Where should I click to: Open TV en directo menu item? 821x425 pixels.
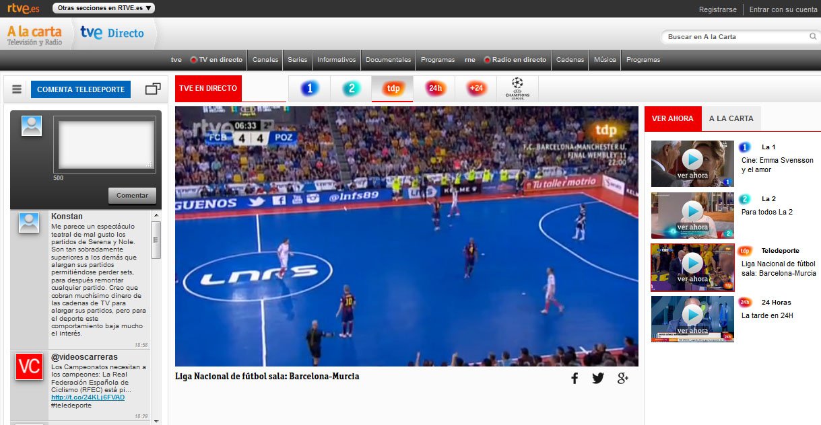pos(216,60)
